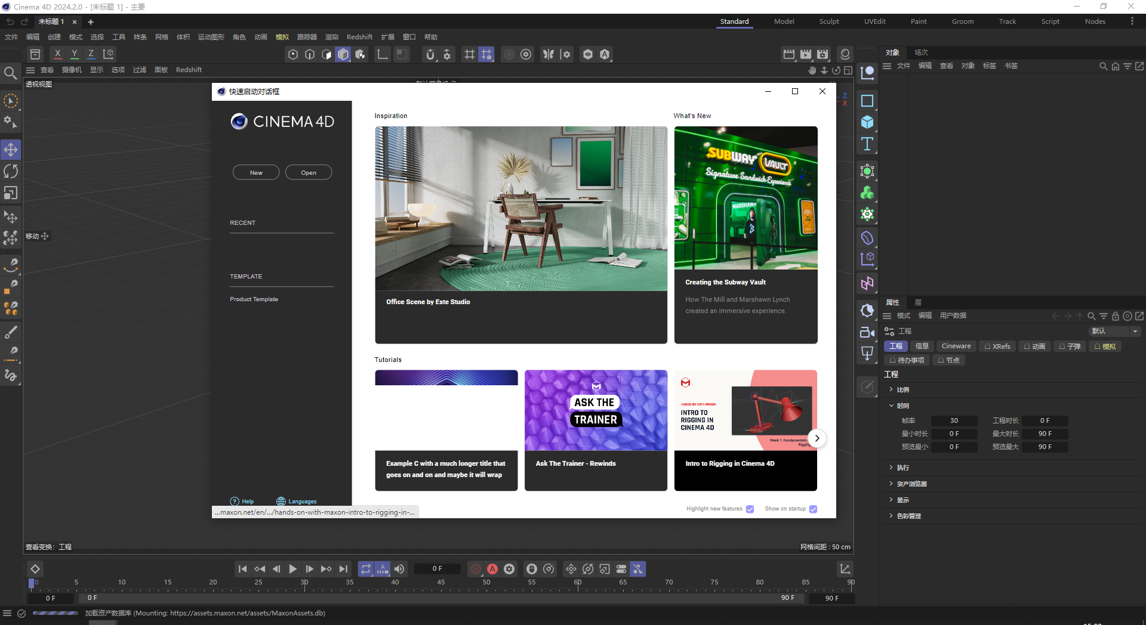Click the record keyframe button

(x=476, y=569)
